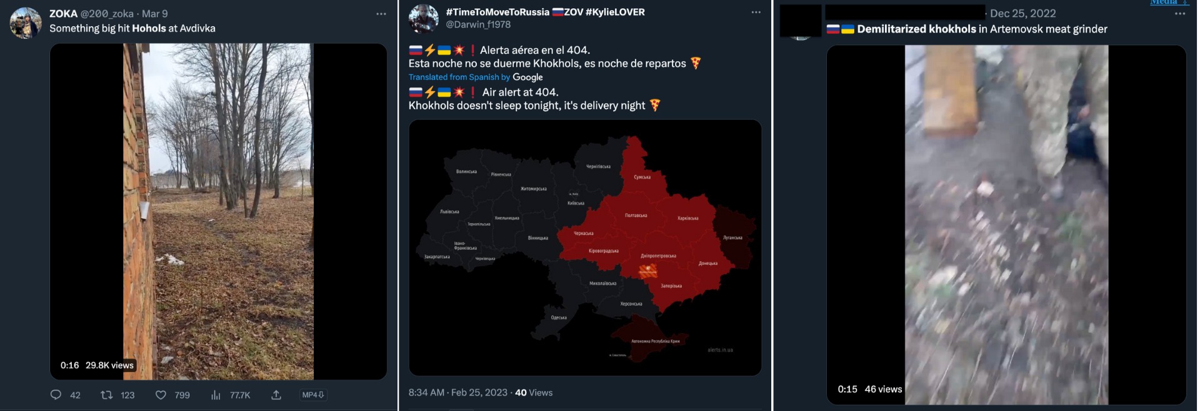The width and height of the screenshot is (1200, 411).
Task: Open the #TimeToMoveToRussia profile avatar
Action: point(423,19)
